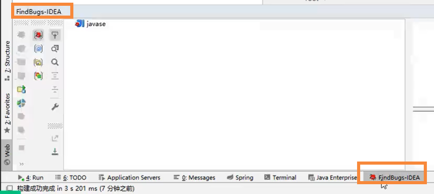Analyze scope files pie icon

point(21,103)
